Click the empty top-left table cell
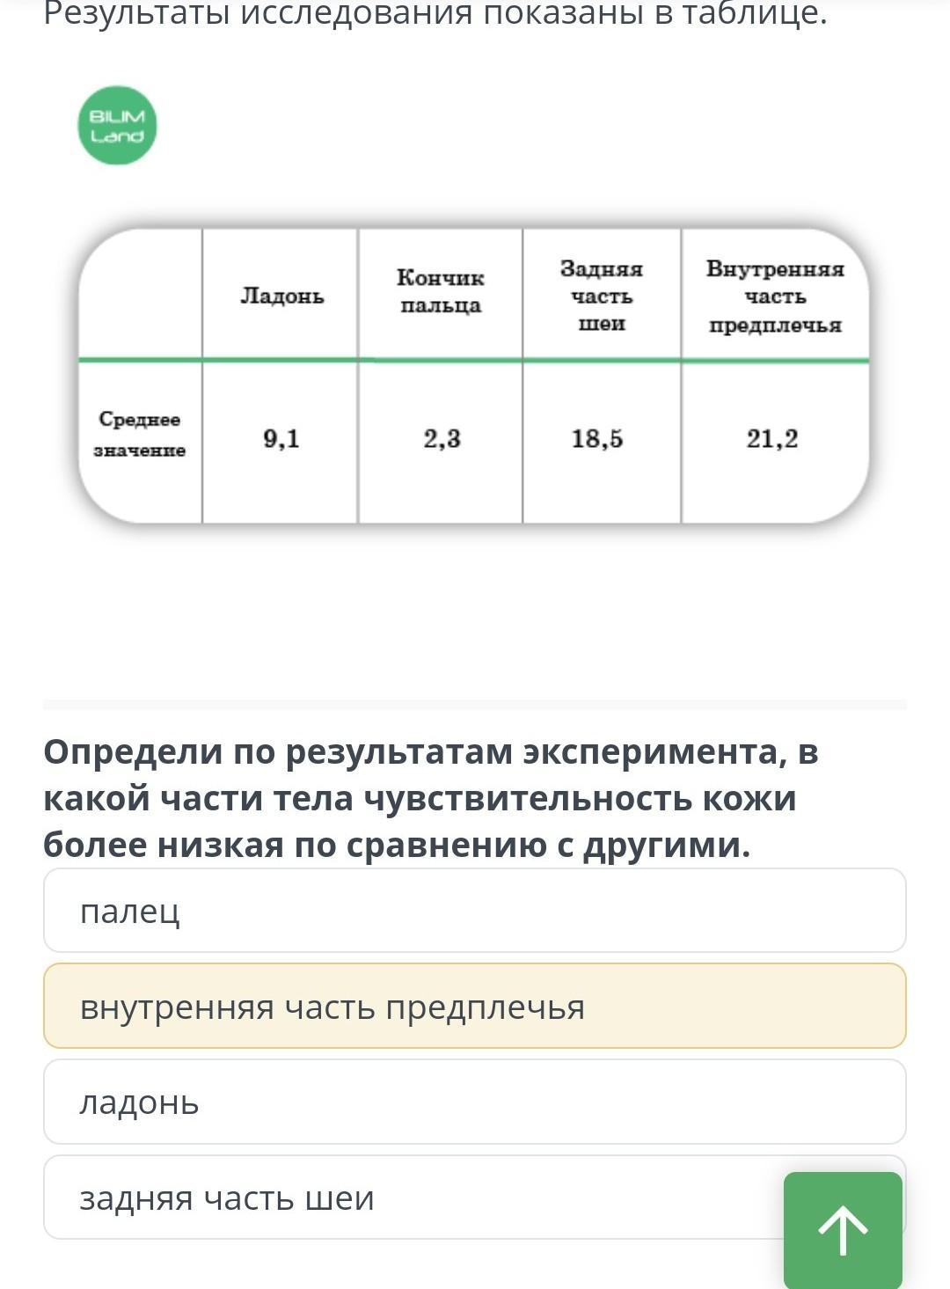This screenshot has width=950, height=1289. click(x=141, y=294)
